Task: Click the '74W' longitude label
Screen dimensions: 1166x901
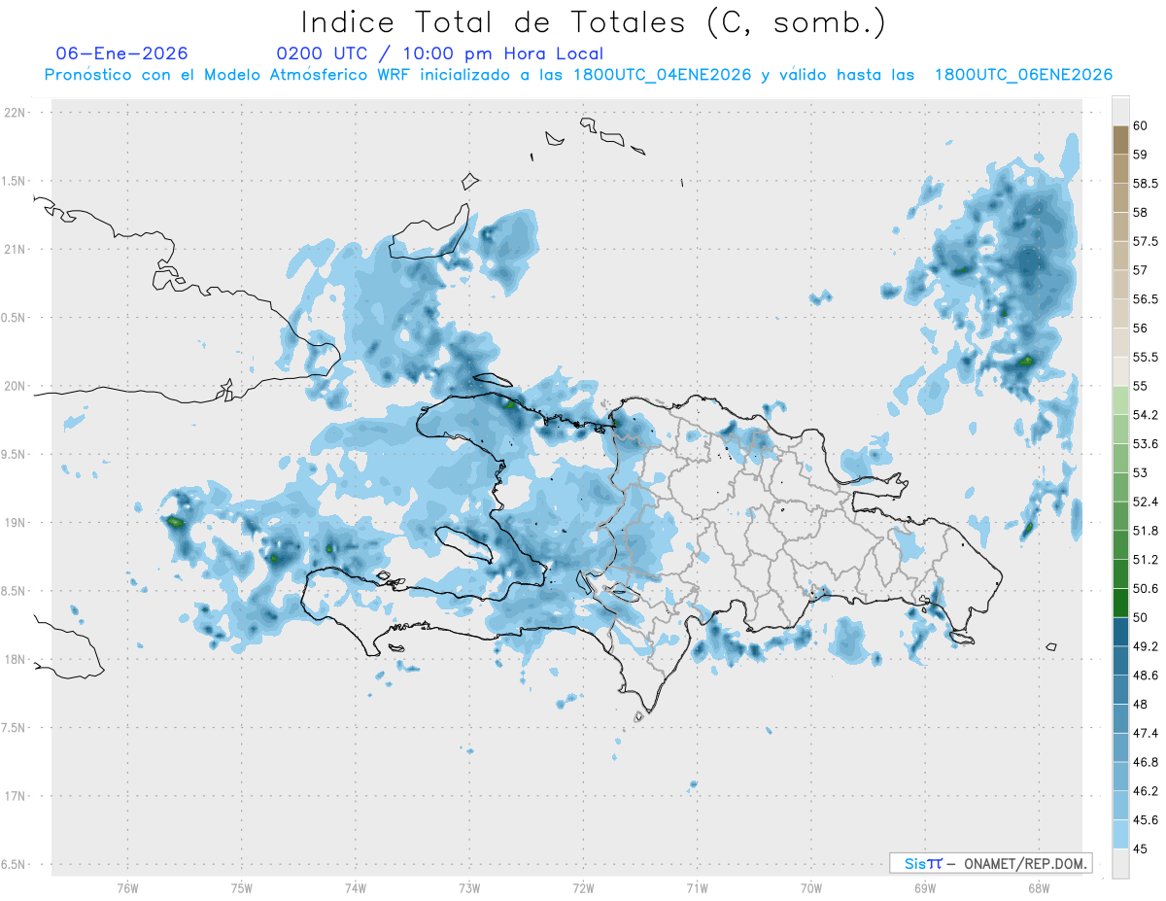Action: pyautogui.click(x=355, y=887)
